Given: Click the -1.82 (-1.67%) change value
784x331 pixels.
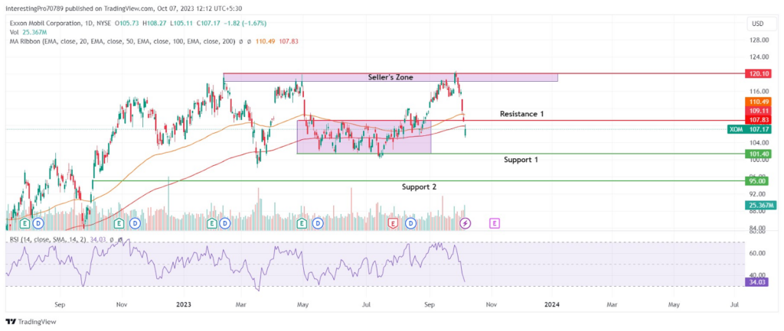Looking at the screenshot, I should 247,23.
